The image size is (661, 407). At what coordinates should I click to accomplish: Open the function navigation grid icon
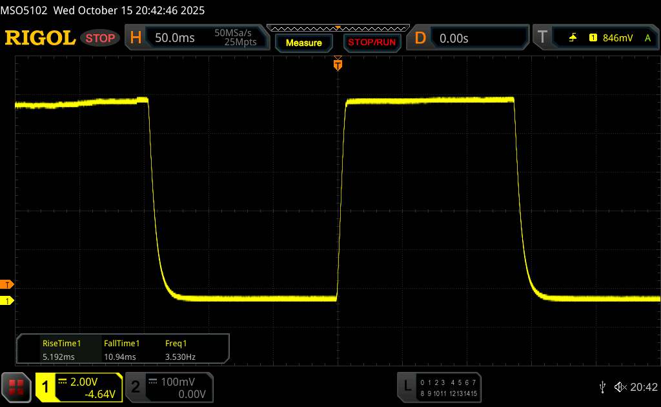click(x=16, y=387)
